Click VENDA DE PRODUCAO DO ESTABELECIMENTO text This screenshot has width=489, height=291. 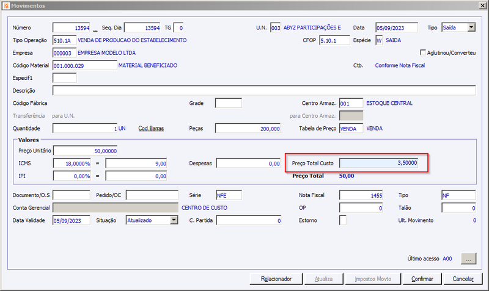tap(132, 40)
